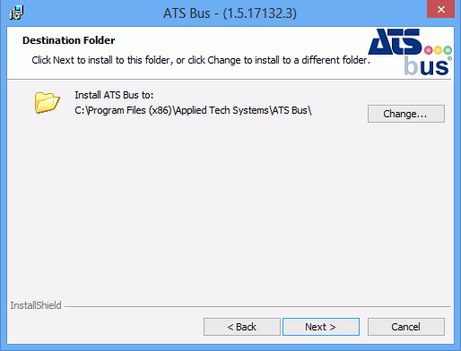Screen dimensions: 461x351
Task: Click the red dot in the ATS logo
Action: (x=429, y=50)
